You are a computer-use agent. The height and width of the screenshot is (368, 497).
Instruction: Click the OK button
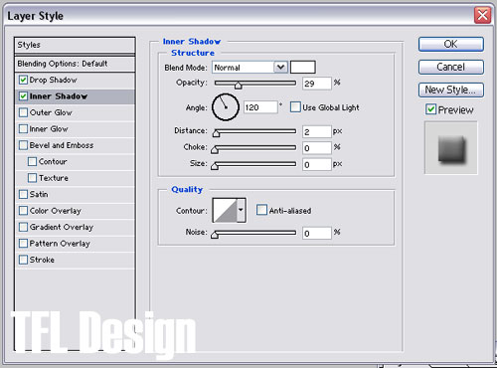pyautogui.click(x=451, y=44)
